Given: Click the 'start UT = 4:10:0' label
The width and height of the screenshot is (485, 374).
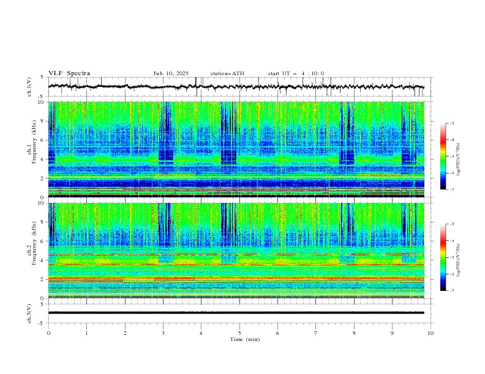Looking at the screenshot, I should tap(296, 73).
